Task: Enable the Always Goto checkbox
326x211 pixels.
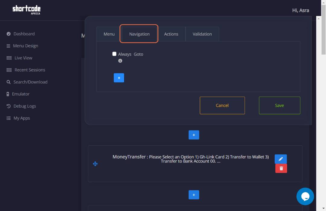Action: 114,54
